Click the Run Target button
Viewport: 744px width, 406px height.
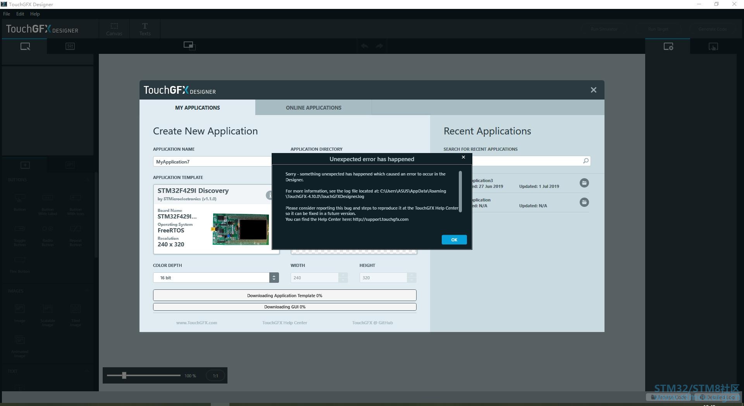[x=658, y=29]
